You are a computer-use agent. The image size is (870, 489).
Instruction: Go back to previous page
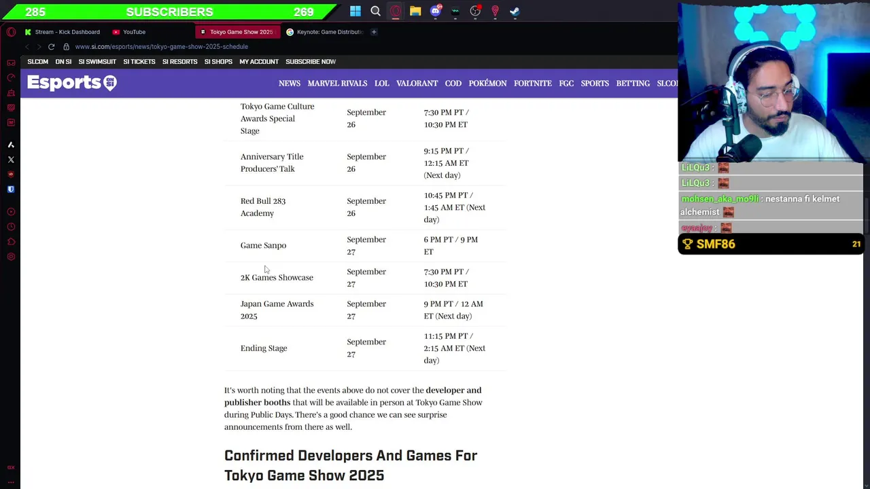click(x=27, y=47)
